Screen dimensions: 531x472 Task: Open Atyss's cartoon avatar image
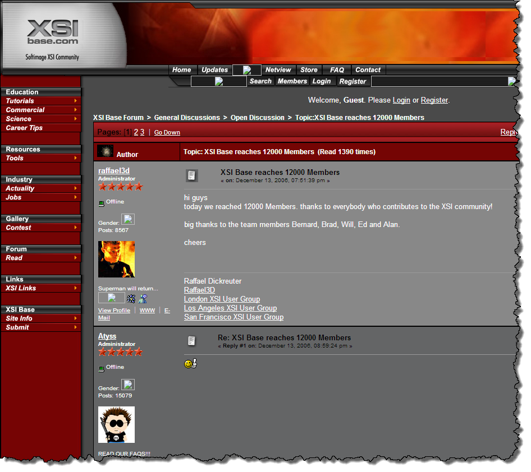[116, 424]
